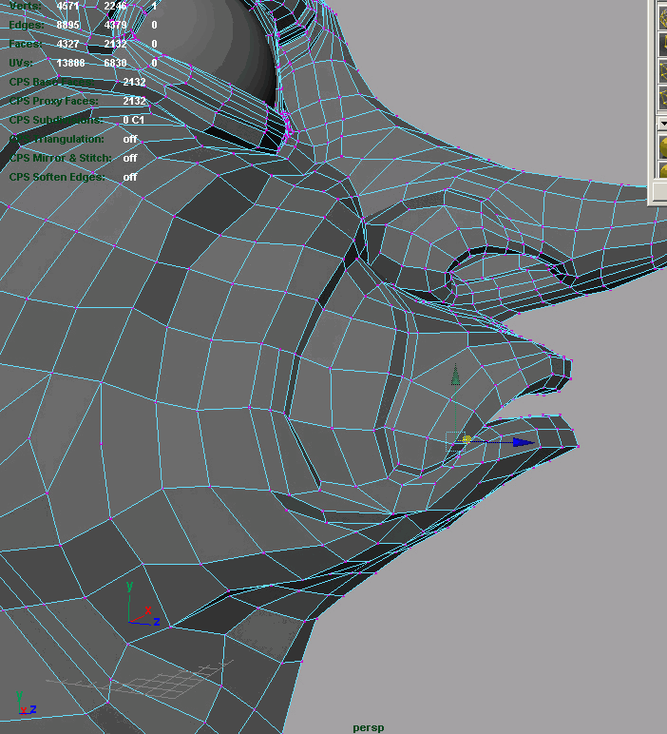Toggle CPS Soften Edges off value

(x=129, y=177)
